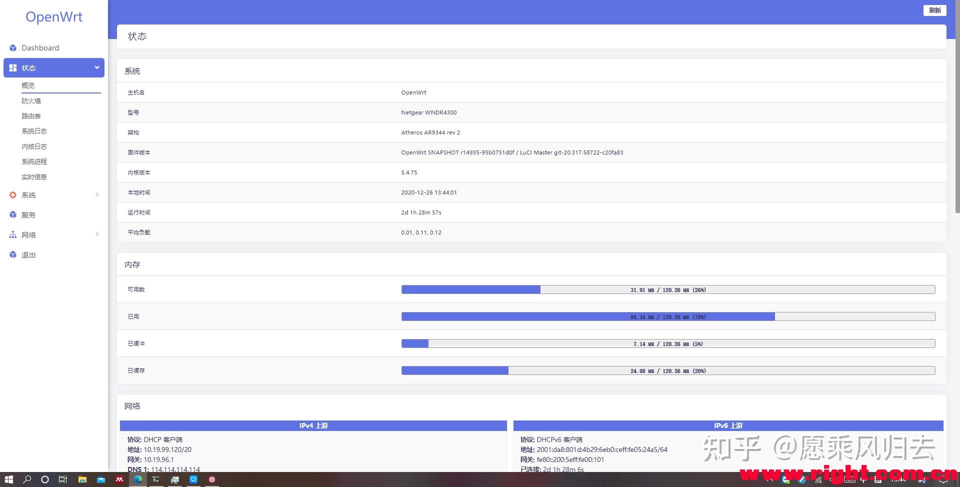Click the local time 2020-12-26 13:44:01
Screen dimensions: 960x487
[429, 192]
